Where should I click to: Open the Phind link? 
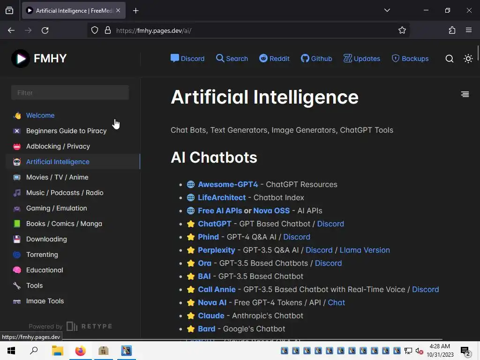tap(209, 237)
